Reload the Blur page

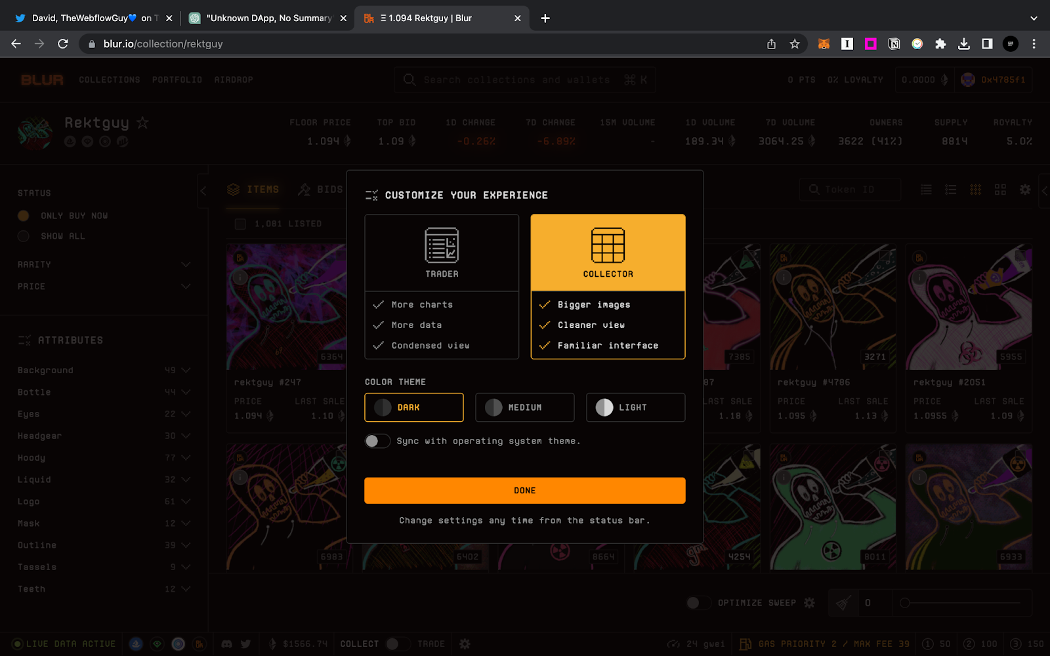63,44
